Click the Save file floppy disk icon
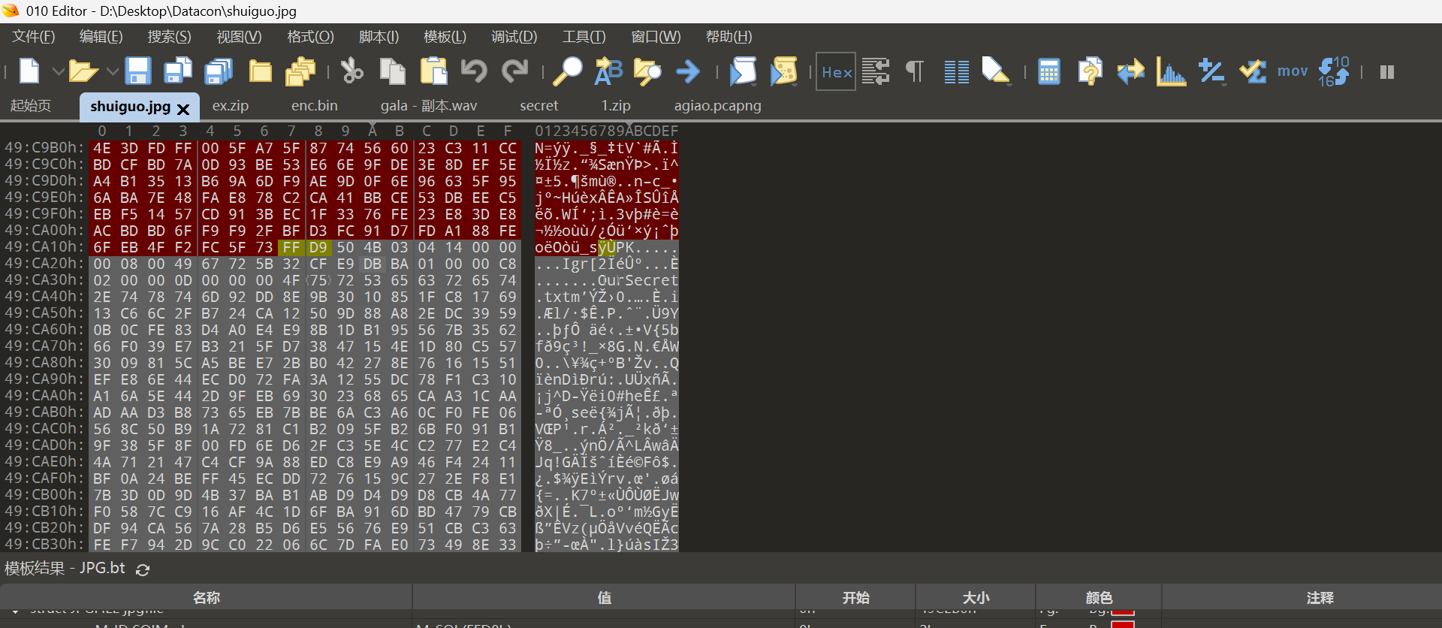Screen dimensions: 1442x628 138,71
